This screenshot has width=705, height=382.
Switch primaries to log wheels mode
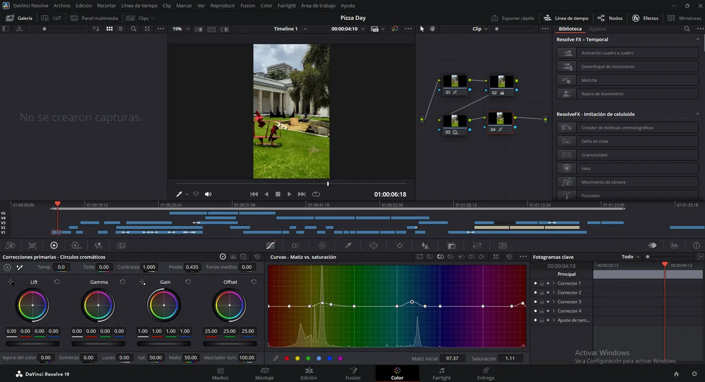pos(243,257)
